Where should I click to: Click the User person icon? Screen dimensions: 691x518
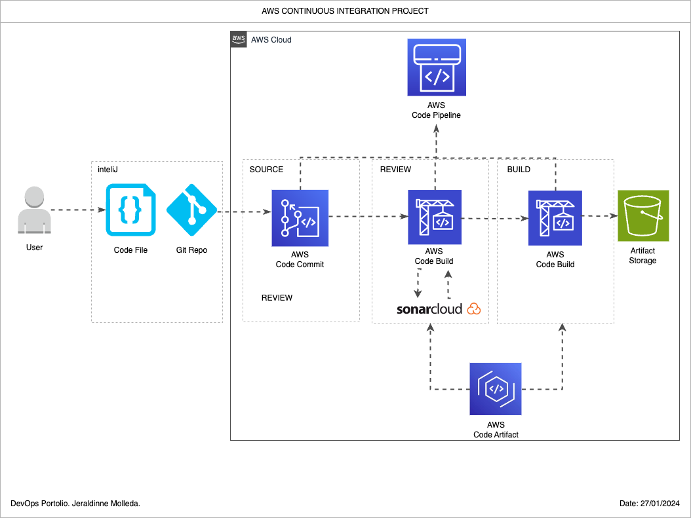pyautogui.click(x=34, y=210)
